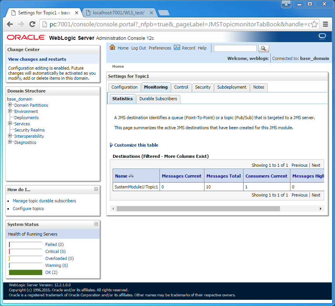
Task: Click the Record icon in the toolbar
Action: click(177, 47)
